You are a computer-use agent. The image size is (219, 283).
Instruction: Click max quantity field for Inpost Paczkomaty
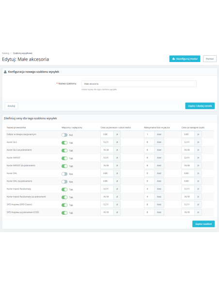(x=149, y=189)
